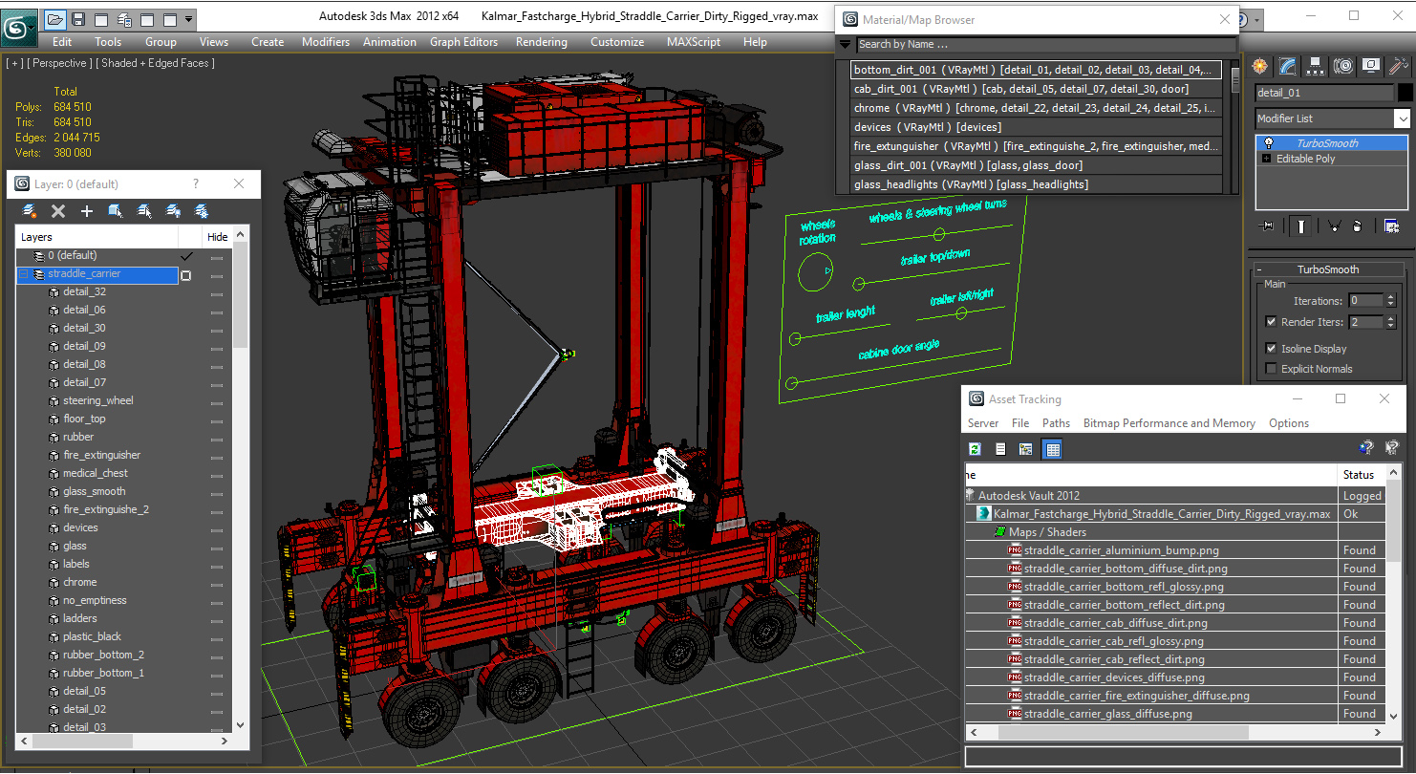Screen dimensions: 1416x774
Task: Open quick access toolbar customize dropdown arrow
Action: [188, 19]
